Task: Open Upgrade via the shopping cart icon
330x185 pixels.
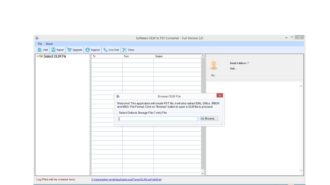Action: pyautogui.click(x=69, y=50)
